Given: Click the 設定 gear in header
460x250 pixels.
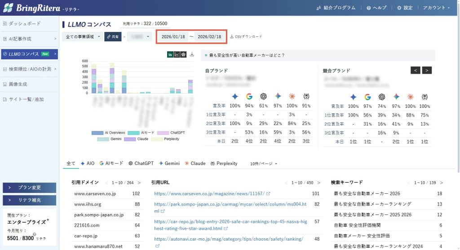Looking at the screenshot, I should (x=404, y=8).
